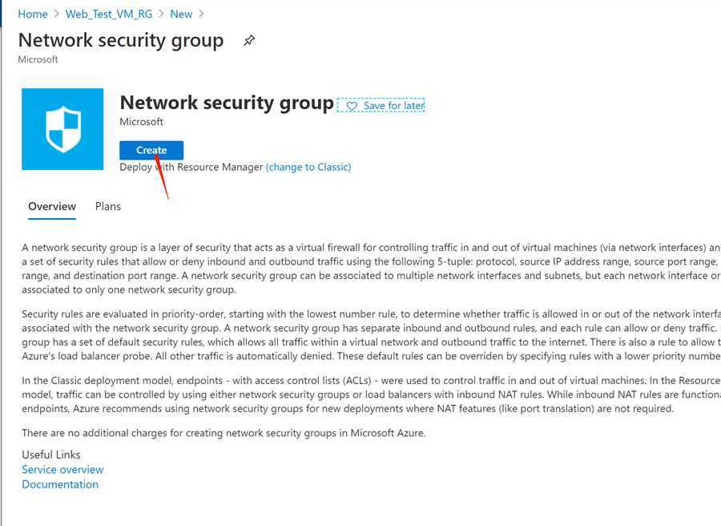Click the Microsoft publisher label under the product title
The image size is (721, 526).
click(x=142, y=122)
